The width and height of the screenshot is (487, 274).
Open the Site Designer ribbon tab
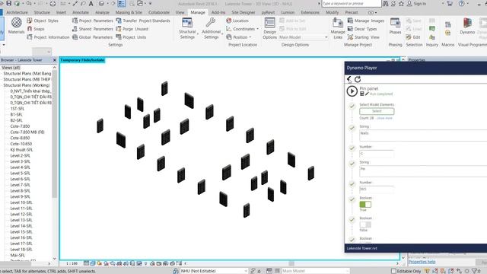[243, 12]
